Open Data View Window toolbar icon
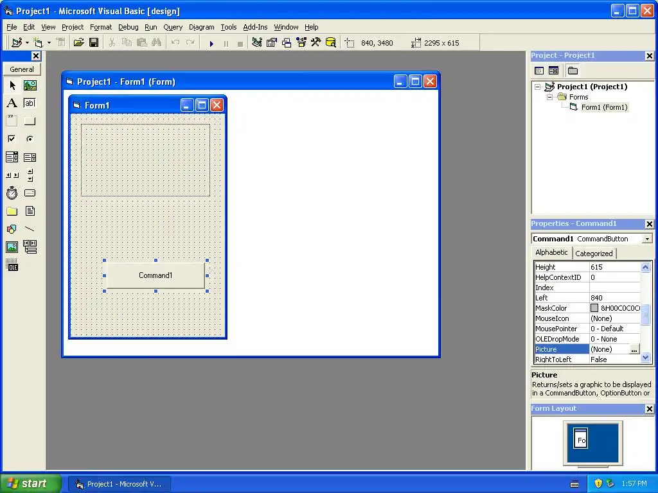The image size is (658, 493). (331, 42)
